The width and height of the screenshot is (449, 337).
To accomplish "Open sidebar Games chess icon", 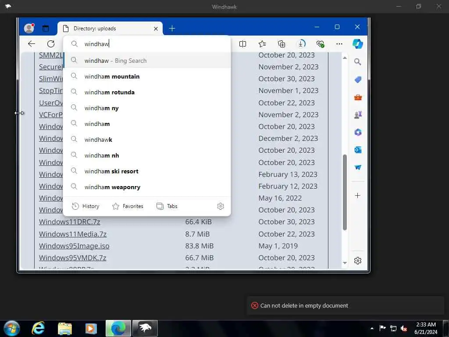I will 358,115.
